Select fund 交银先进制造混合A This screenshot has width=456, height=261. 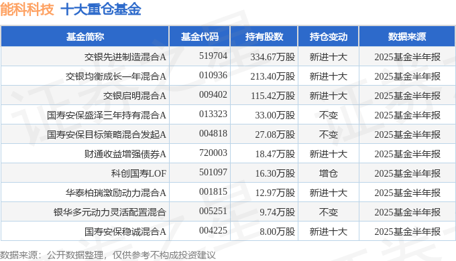pyautogui.click(x=125, y=57)
